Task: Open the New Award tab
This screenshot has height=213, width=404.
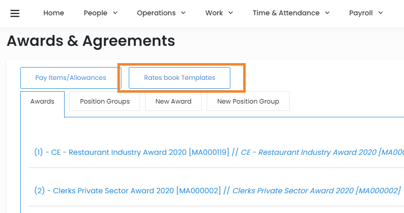Action: (173, 102)
